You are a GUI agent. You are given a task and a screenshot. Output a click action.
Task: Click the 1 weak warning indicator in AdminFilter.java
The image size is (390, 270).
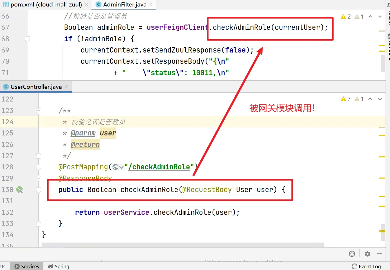(x=359, y=17)
